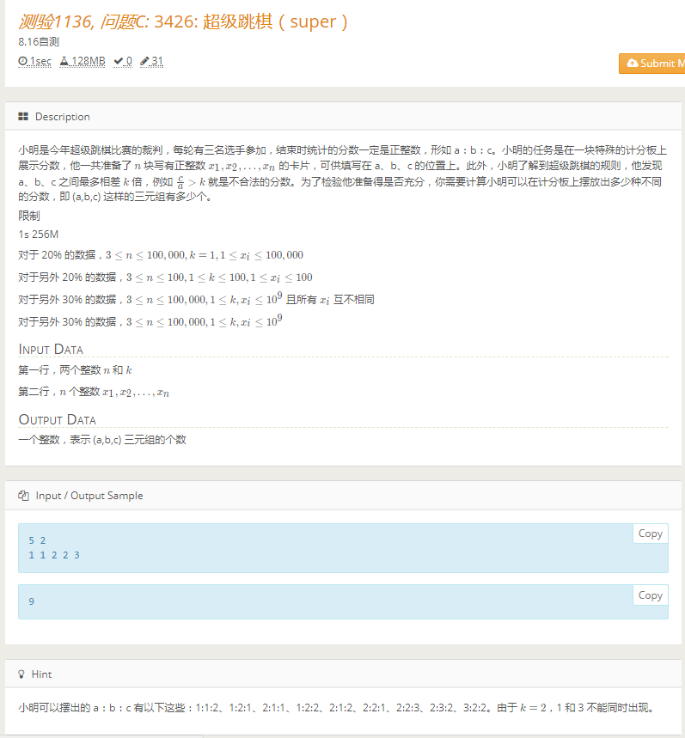685x738 pixels.
Task: Click the 限制 label
Action: (28, 216)
